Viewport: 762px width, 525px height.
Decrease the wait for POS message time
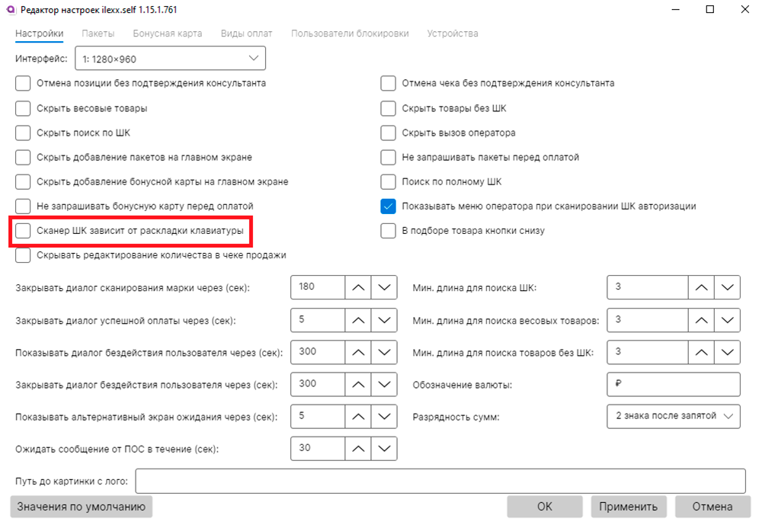click(384, 448)
